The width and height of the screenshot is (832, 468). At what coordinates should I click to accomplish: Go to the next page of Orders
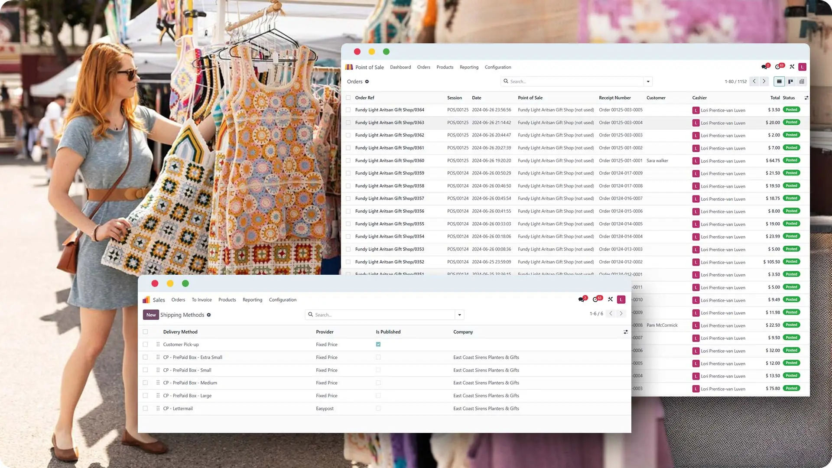pos(763,81)
